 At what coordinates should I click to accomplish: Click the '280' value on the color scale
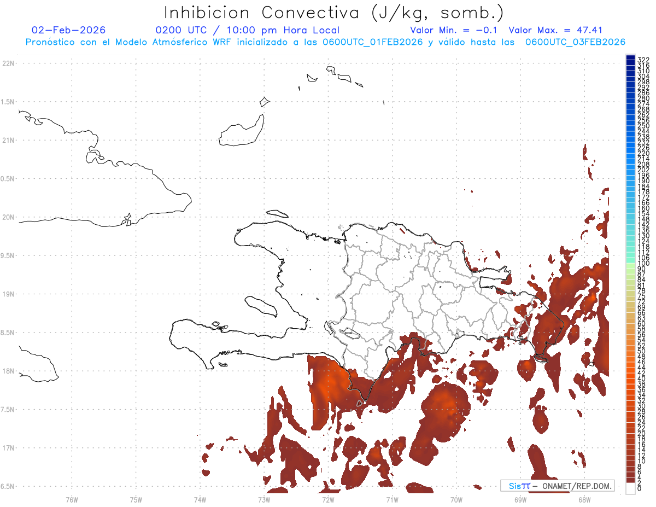coord(643,98)
